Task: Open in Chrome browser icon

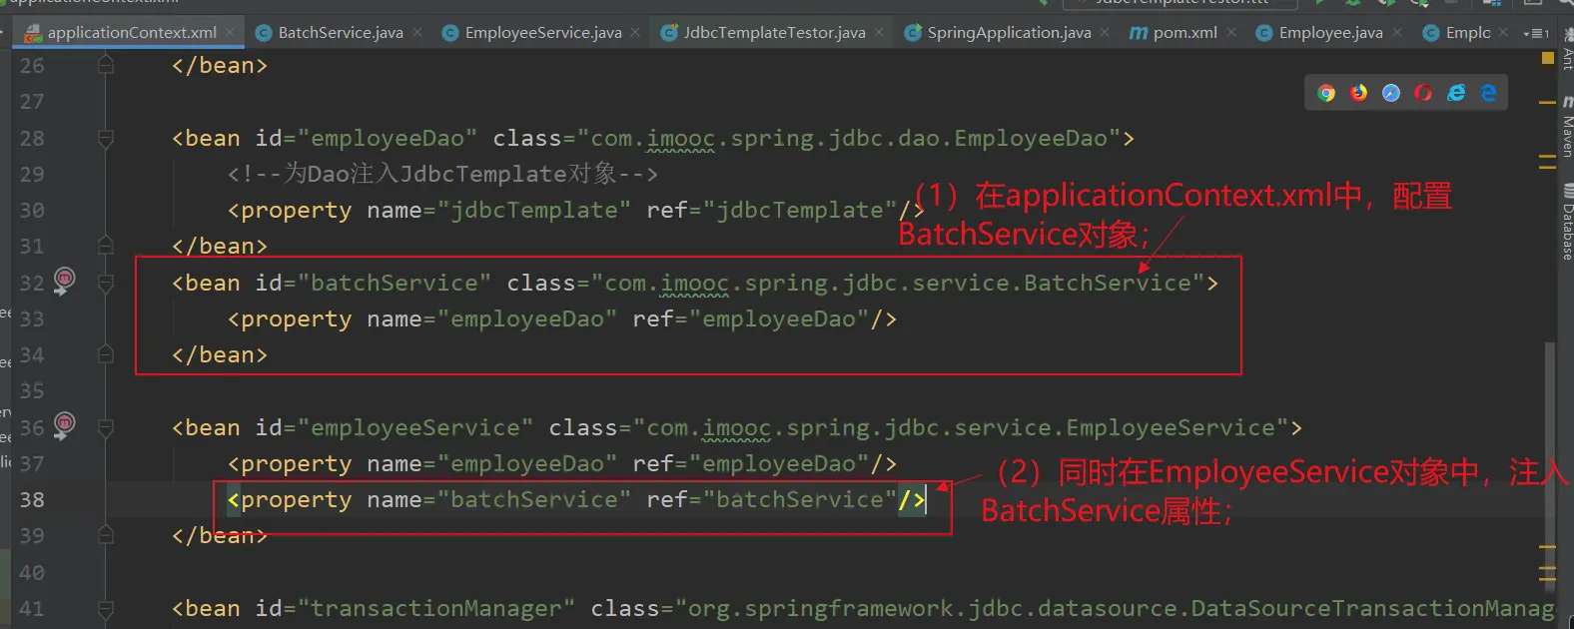Action: tap(1326, 93)
